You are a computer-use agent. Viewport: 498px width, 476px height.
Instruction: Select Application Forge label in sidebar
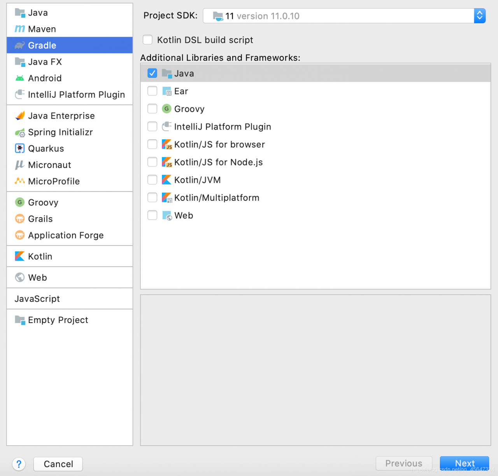tap(66, 235)
